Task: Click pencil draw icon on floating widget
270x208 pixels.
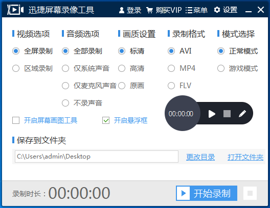Action: 242,114
